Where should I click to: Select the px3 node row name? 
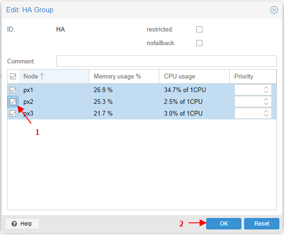coord(29,113)
